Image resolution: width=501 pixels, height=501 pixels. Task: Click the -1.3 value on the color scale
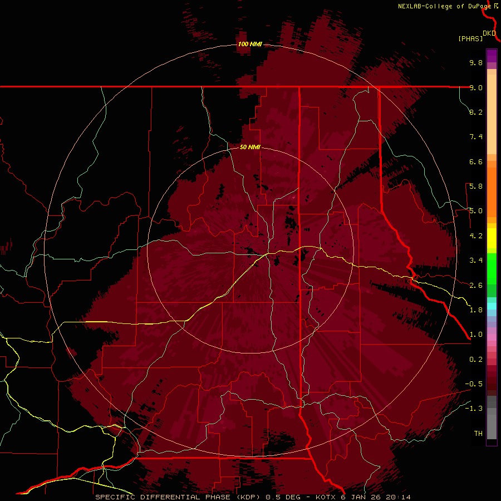coord(474,409)
